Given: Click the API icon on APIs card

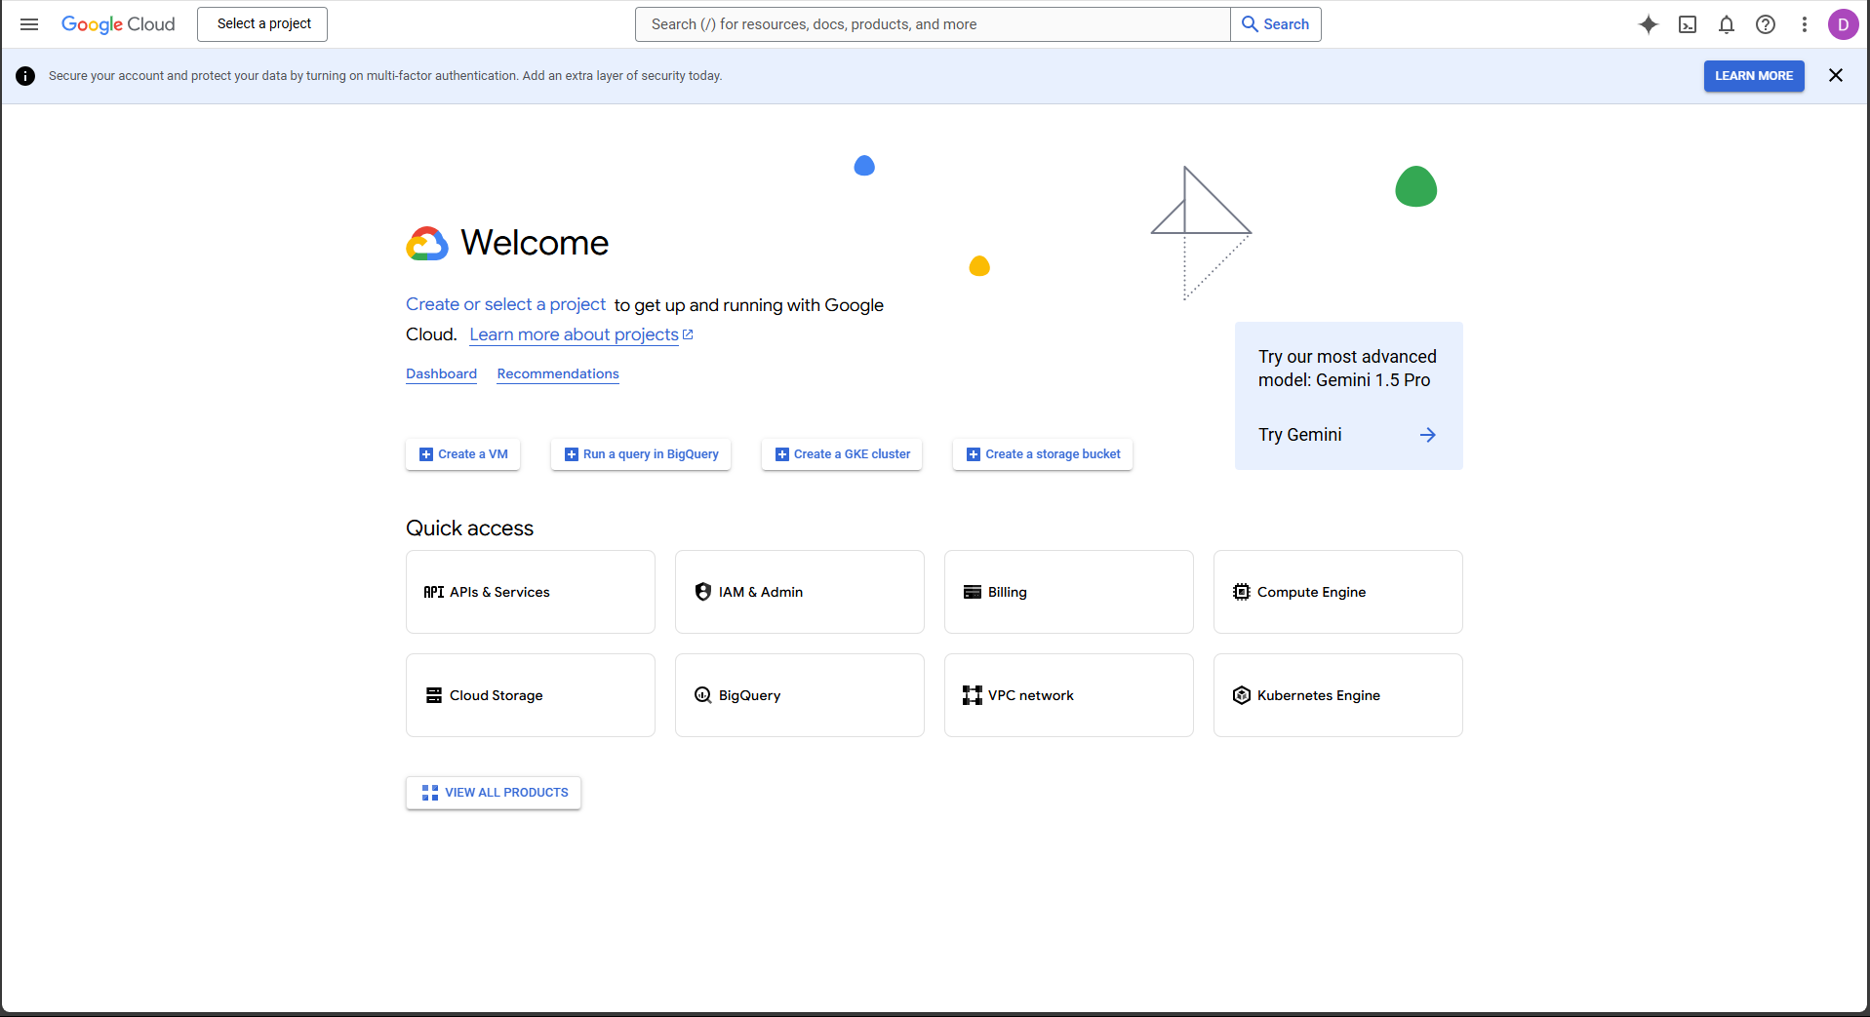Looking at the screenshot, I should click(434, 592).
